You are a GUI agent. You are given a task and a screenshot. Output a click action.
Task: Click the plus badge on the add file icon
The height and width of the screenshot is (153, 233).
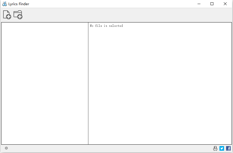pos(9,17)
